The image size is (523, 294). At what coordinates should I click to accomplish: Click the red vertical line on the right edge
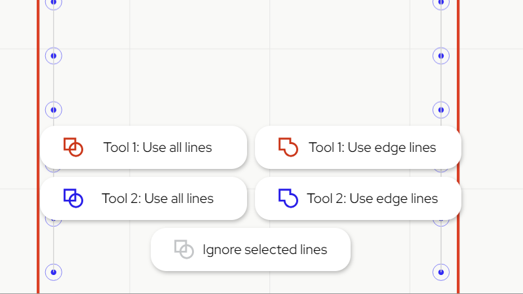pos(458,64)
